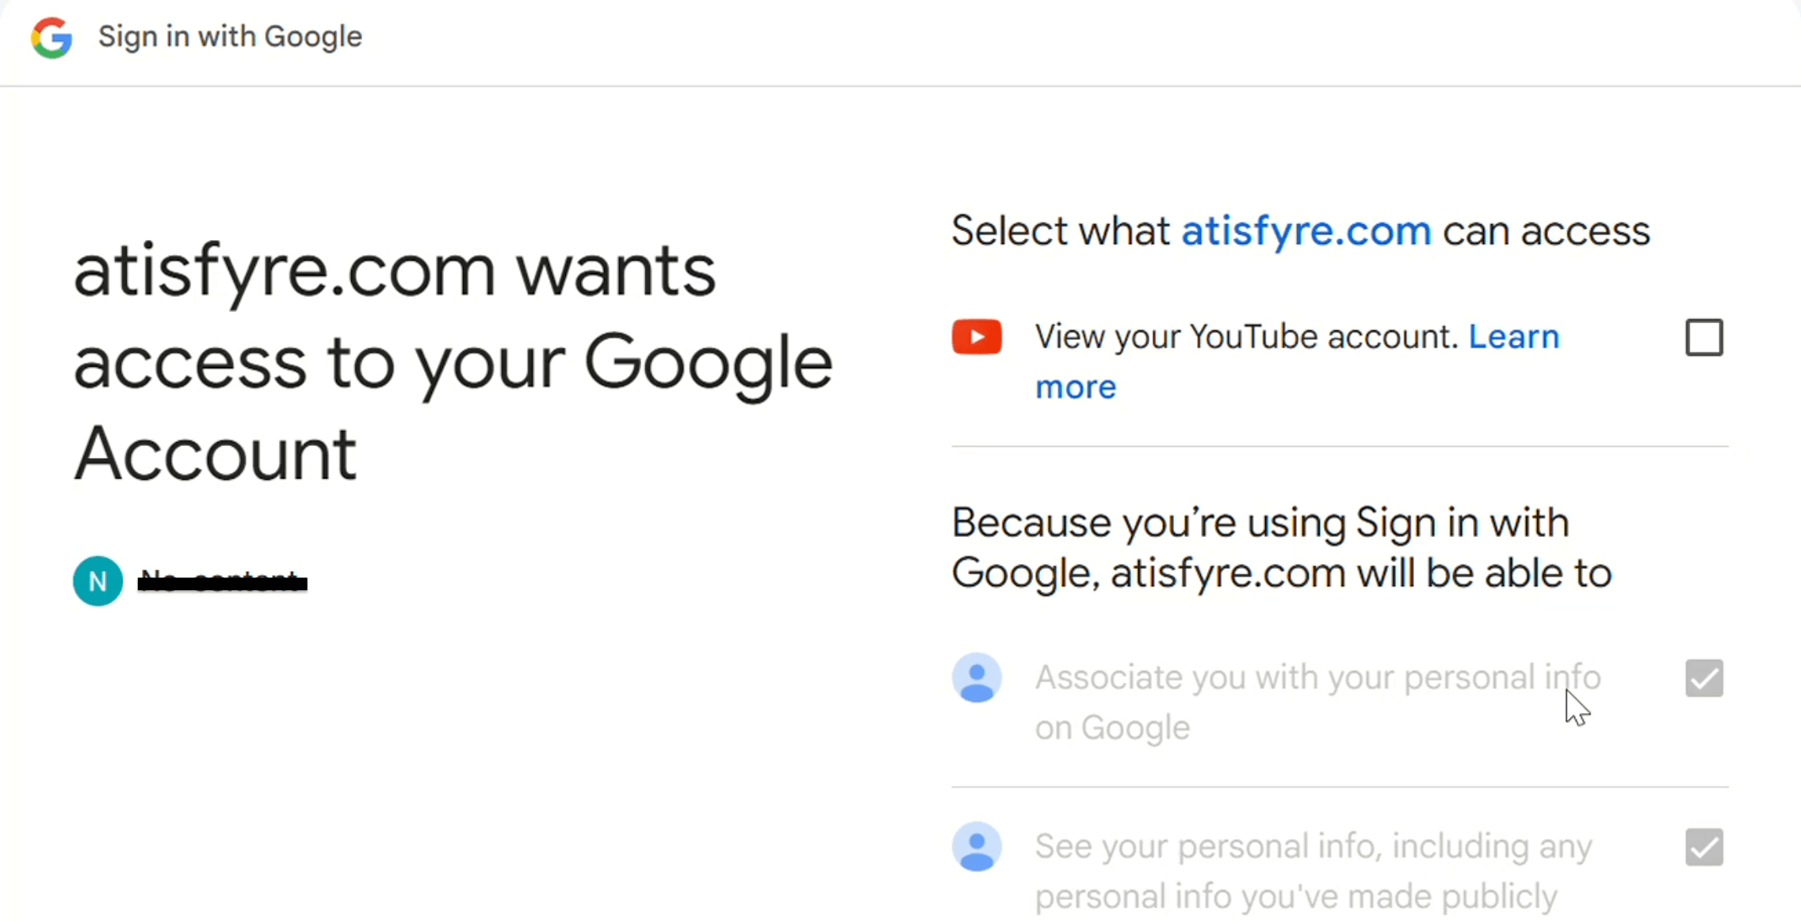Click the divider under the Associate you permission
The image size is (1801, 922).
tap(1340, 787)
